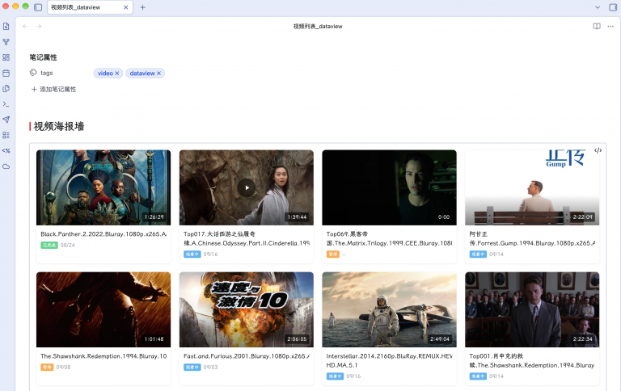The width and height of the screenshot is (621, 391).
Task: Open the more options three-dot menu
Action: point(610,26)
